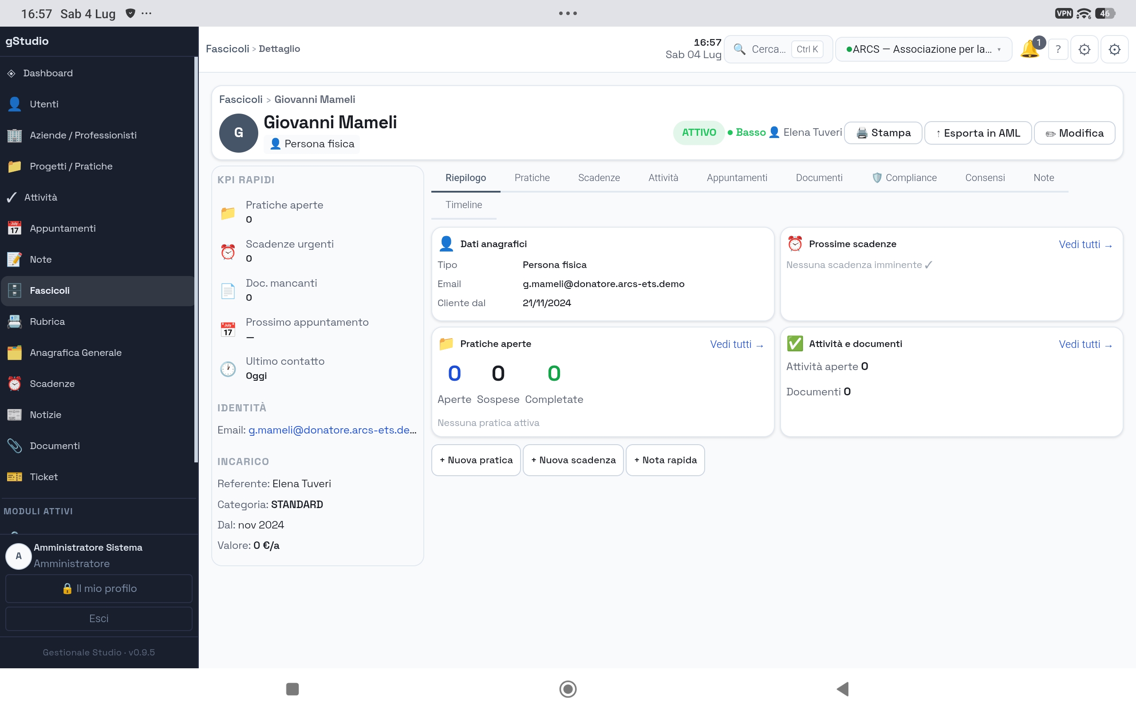Image resolution: width=1136 pixels, height=710 pixels.
Task: Click the magnifier search icon
Action: click(739, 49)
